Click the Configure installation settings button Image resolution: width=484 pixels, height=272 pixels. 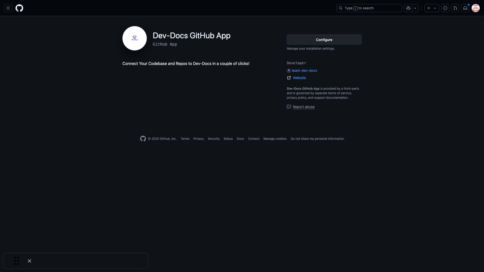tap(324, 40)
